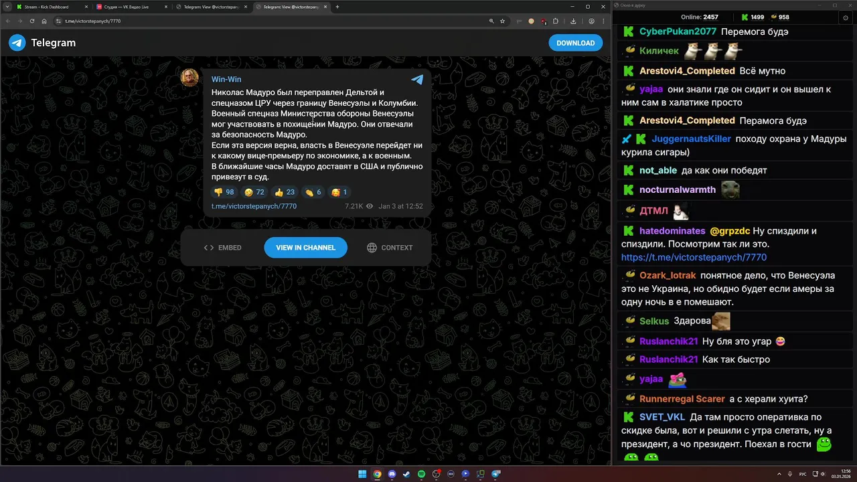Open a new browser tab

pyautogui.click(x=337, y=7)
